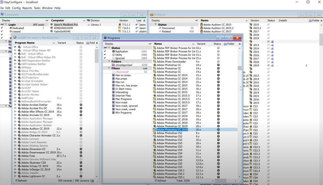The height and width of the screenshot is (185, 323).
Task: Click the brown Dedicated dot icon
Action: click(x=11, y=28)
